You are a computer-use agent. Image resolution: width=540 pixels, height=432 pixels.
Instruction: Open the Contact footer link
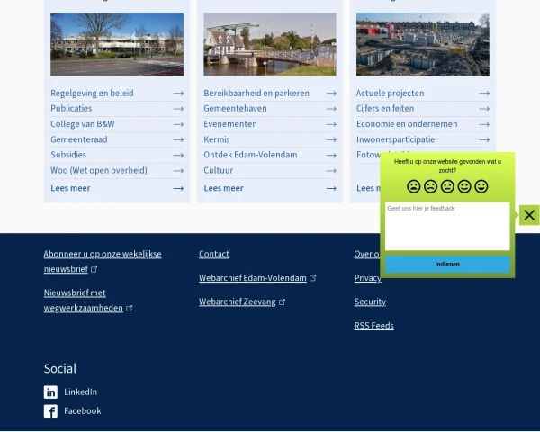click(x=214, y=254)
